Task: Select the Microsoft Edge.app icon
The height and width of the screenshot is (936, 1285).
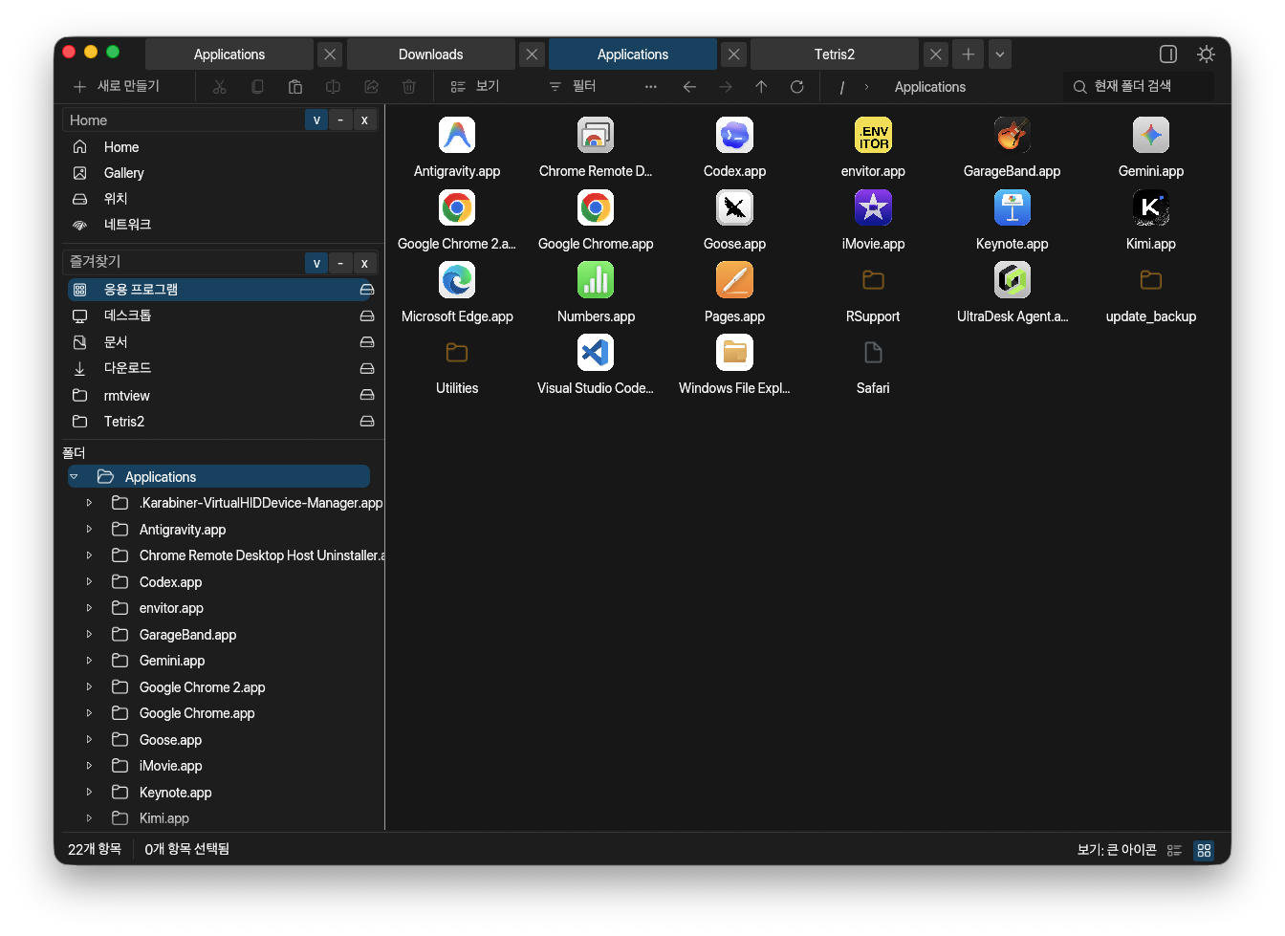Action: pos(457,280)
